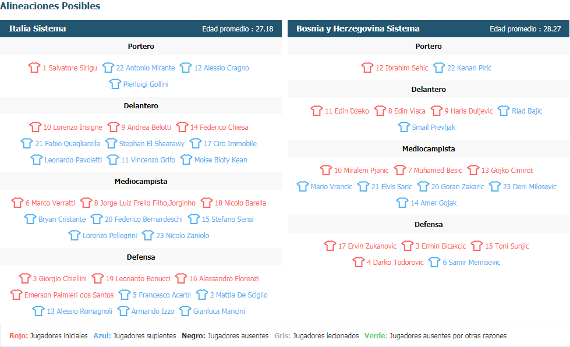Click the red jersey icon beside Salvatore Sirigu

click(34, 68)
